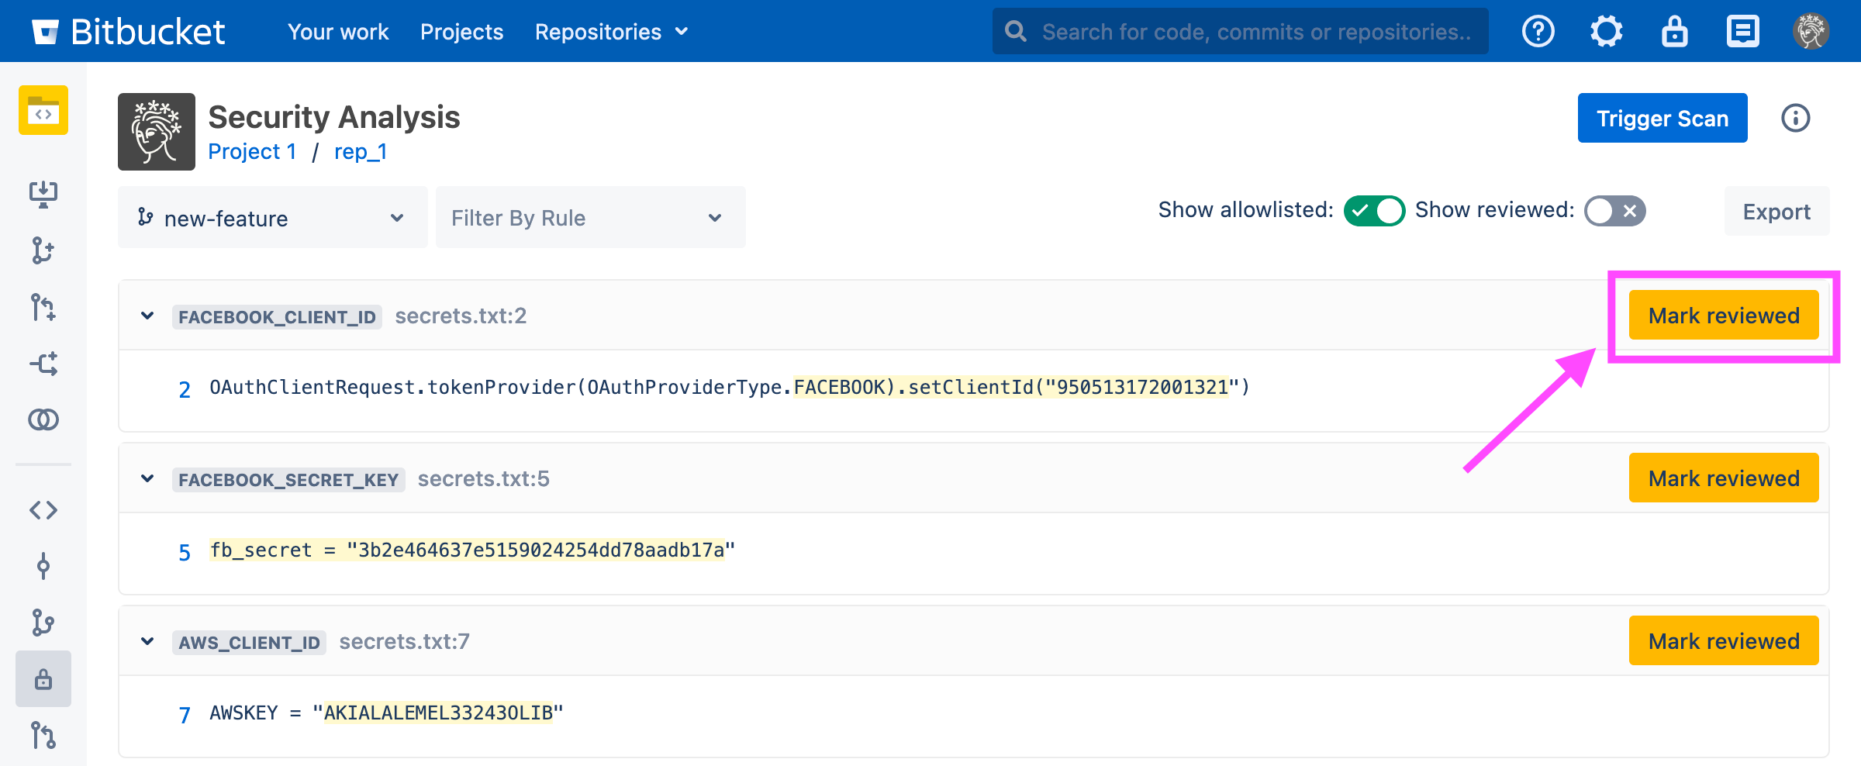The width and height of the screenshot is (1861, 766).
Task: Disable the Show allowlisted toggle
Action: pos(1373,210)
